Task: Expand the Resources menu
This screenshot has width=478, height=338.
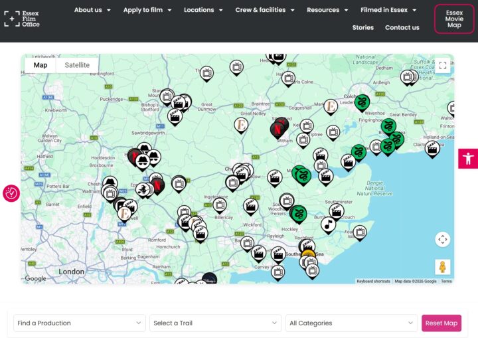Action: (327, 10)
